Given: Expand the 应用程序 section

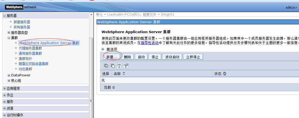Looking at the screenshot, I should pyautogui.click(x=4, y=88).
